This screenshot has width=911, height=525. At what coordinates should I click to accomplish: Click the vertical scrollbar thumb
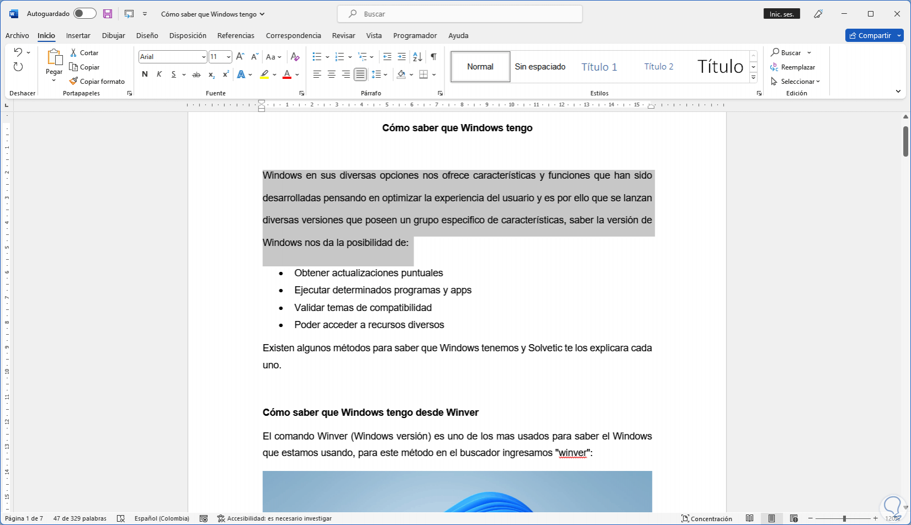(905, 141)
